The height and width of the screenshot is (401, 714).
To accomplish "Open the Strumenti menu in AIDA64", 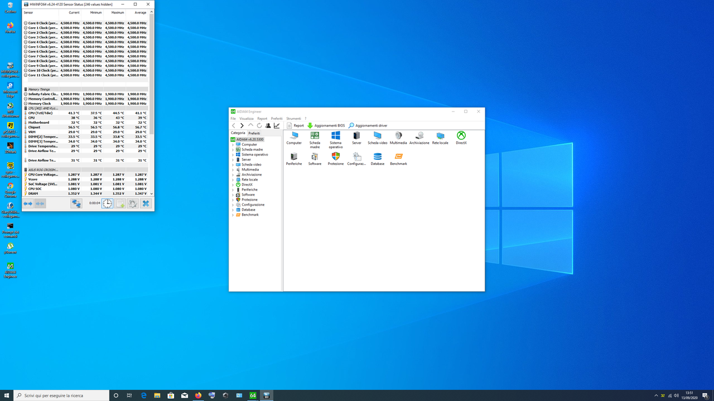I will 293,118.
